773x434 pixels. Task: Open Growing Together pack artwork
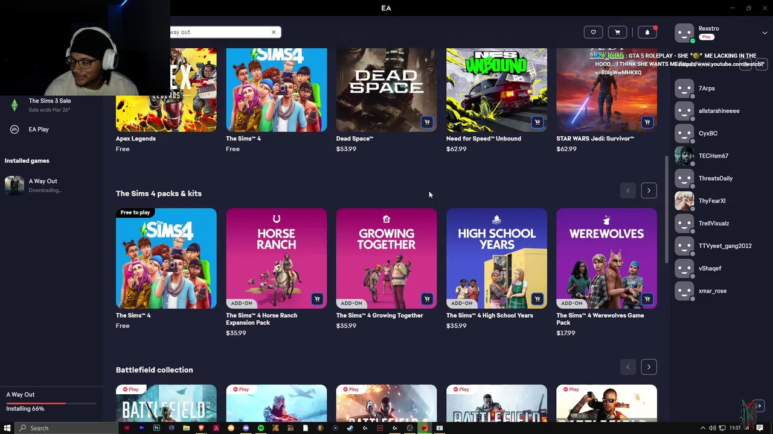tap(386, 259)
